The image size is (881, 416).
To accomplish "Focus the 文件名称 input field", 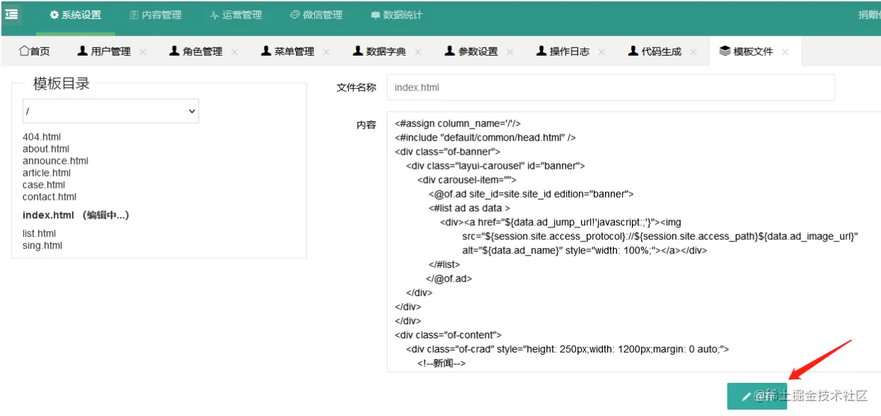I will pyautogui.click(x=611, y=88).
